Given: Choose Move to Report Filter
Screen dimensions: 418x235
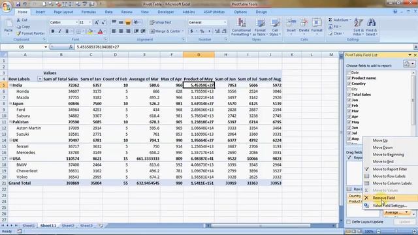Looking at the screenshot, I should point(390,169).
